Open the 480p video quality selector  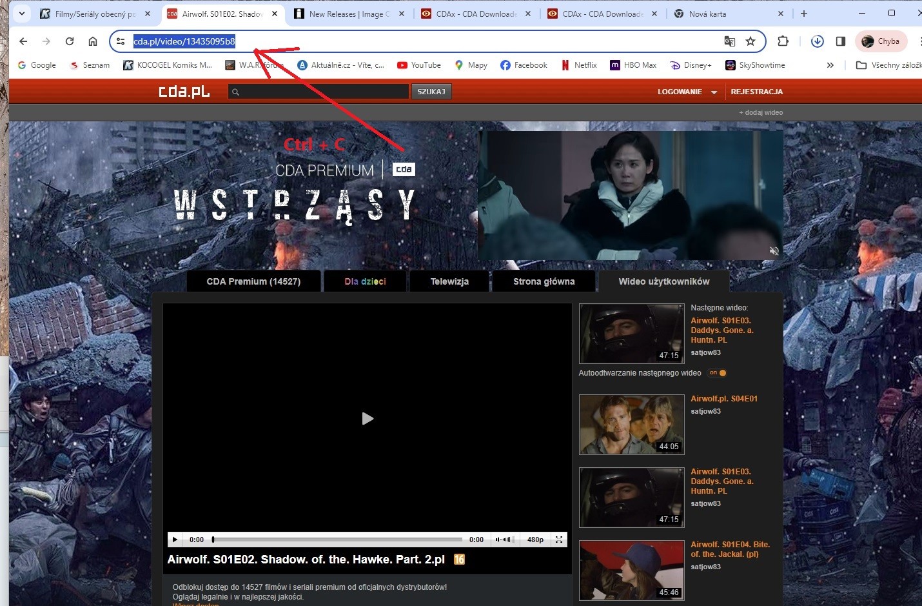click(x=535, y=540)
